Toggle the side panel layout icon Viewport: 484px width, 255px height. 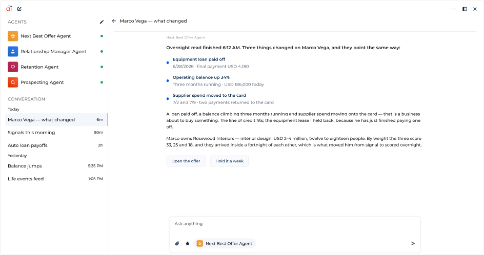(x=465, y=9)
